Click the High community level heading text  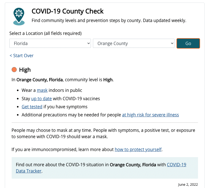click(25, 70)
